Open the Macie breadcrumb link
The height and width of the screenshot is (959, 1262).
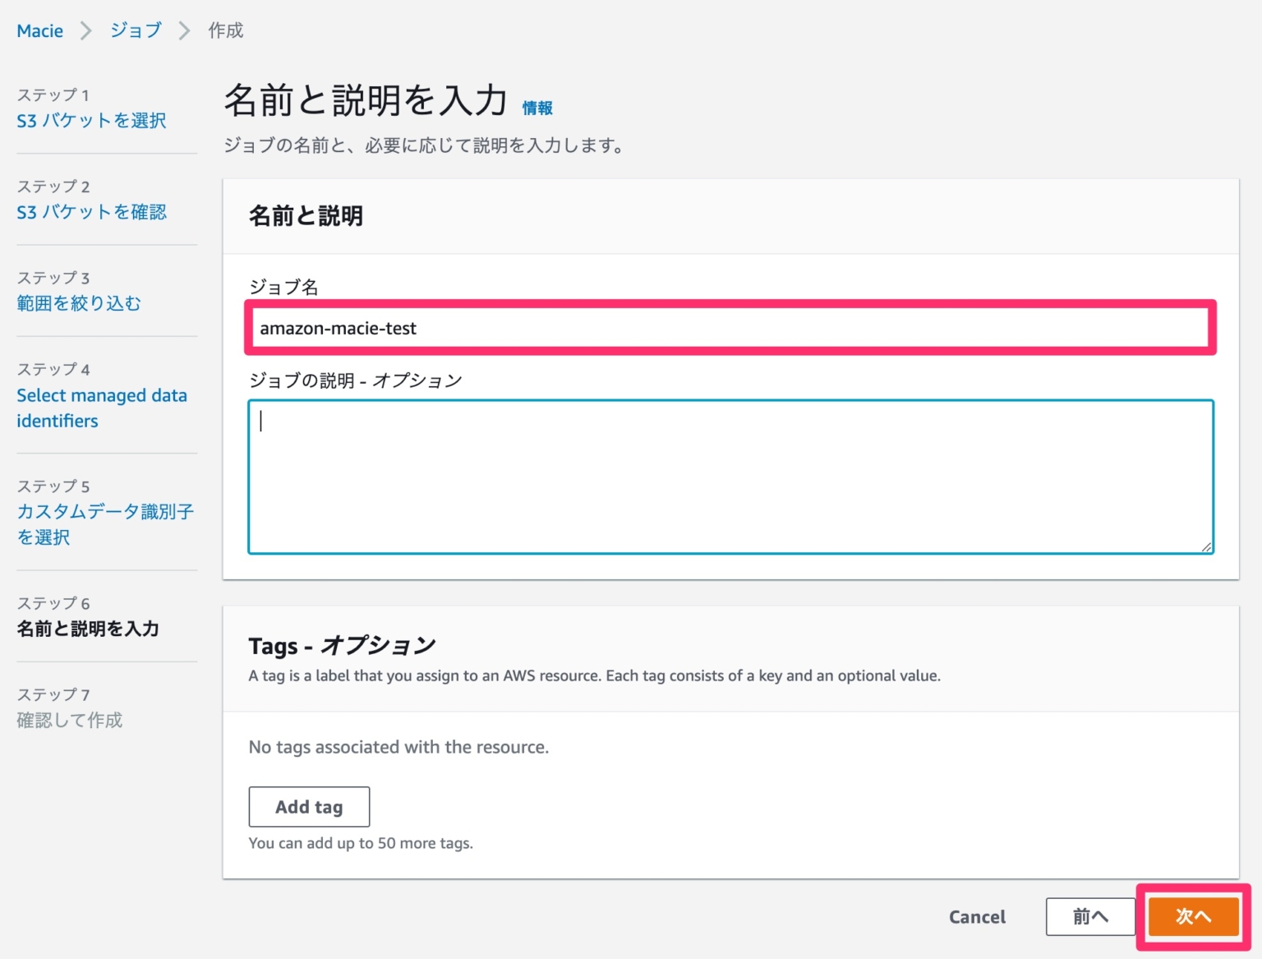pos(39,30)
